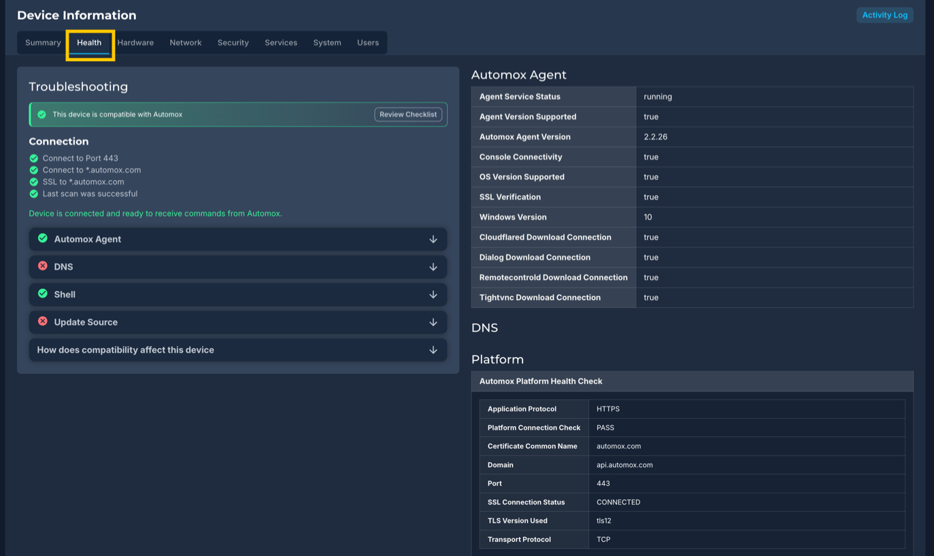Click the device connected status message
Viewport: 934px width, 556px height.
tap(155, 213)
